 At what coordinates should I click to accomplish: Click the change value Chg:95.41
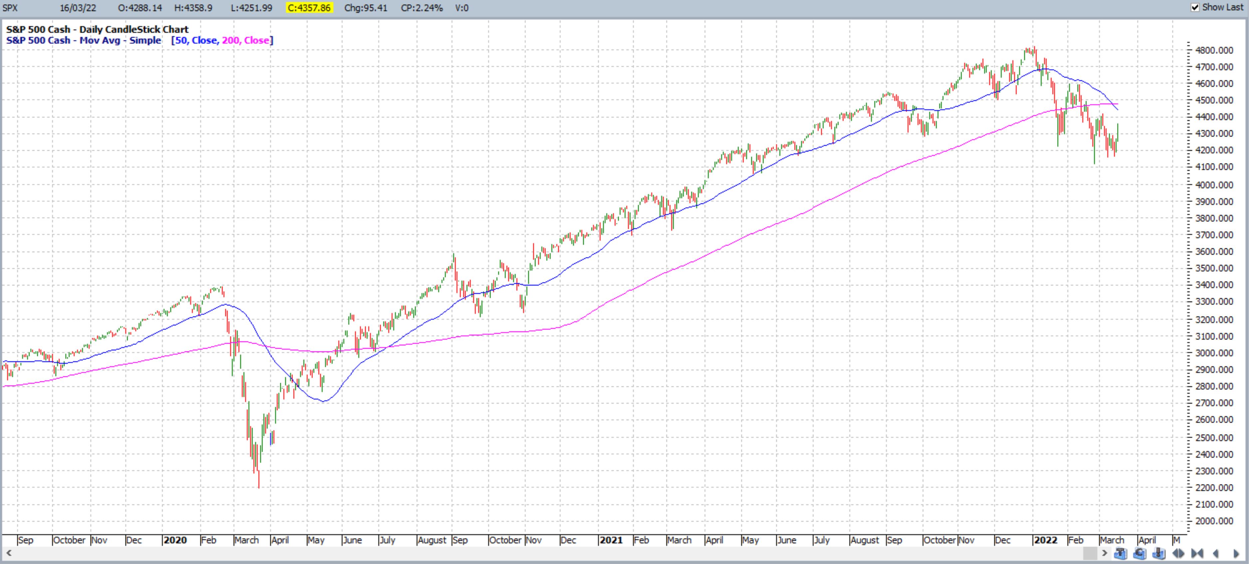coord(366,8)
